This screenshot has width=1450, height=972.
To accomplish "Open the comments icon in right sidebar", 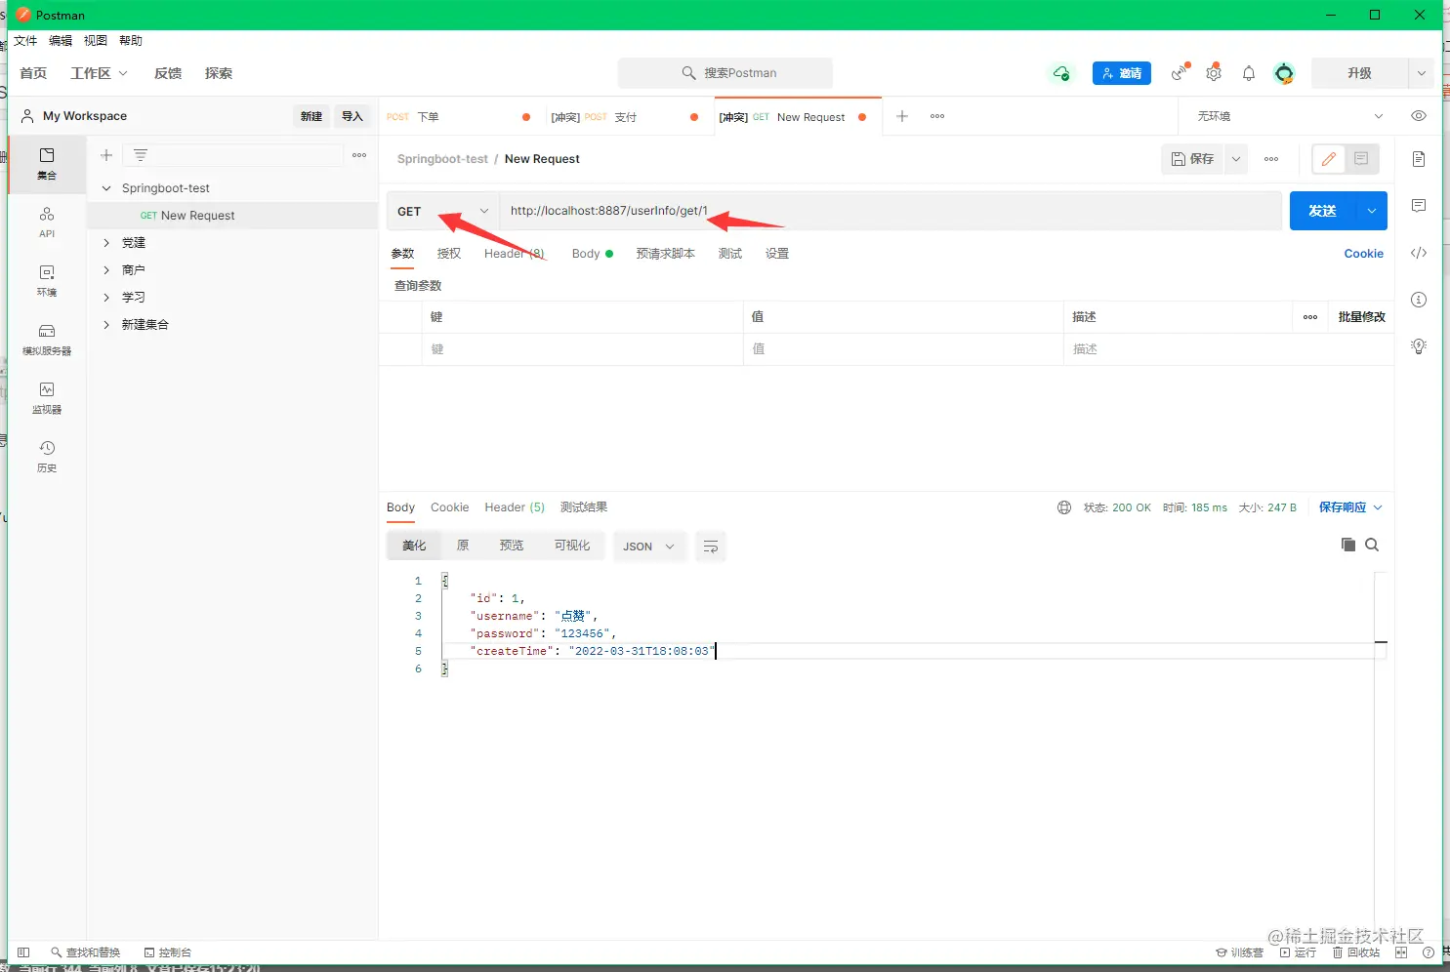I will coord(1419,206).
